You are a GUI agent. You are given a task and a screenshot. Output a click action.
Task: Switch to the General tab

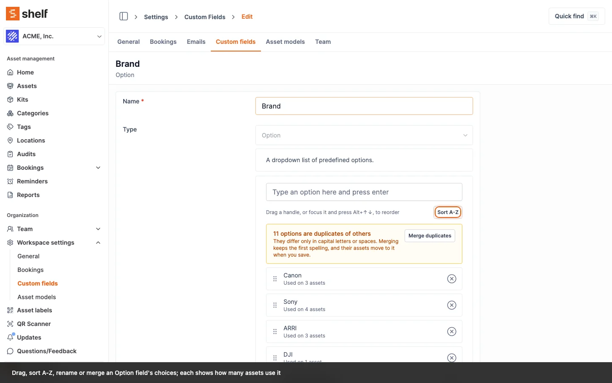click(128, 42)
